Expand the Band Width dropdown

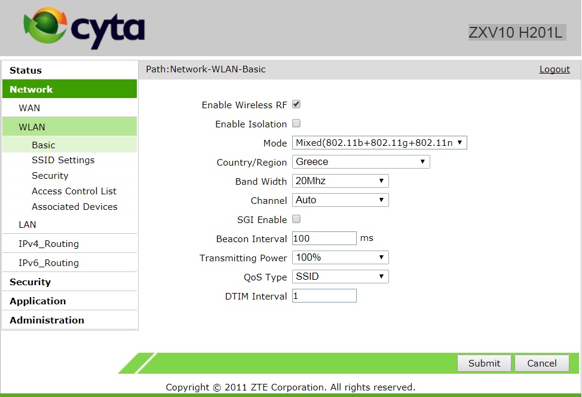tap(341, 181)
